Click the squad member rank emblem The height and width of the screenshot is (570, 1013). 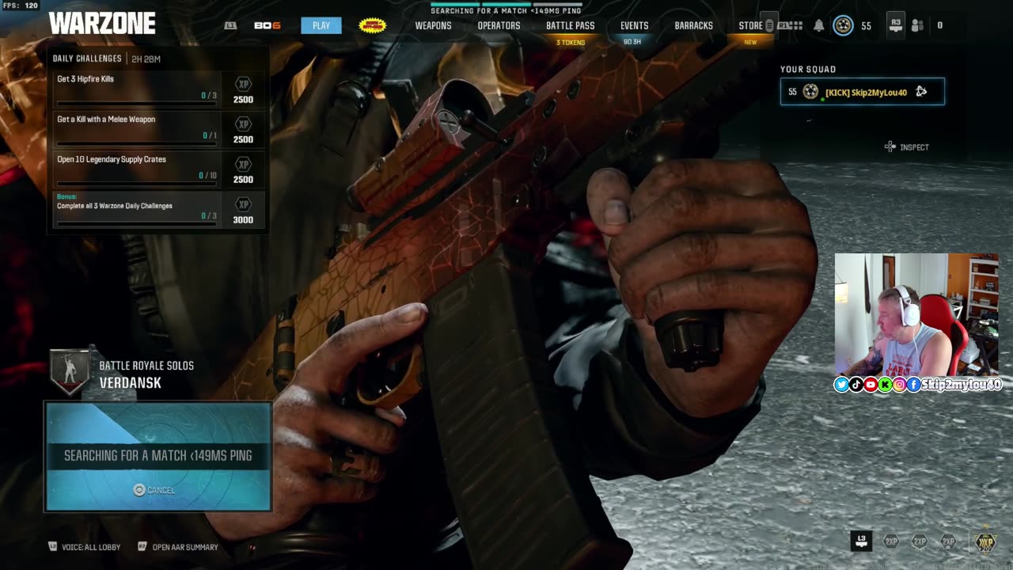point(810,92)
